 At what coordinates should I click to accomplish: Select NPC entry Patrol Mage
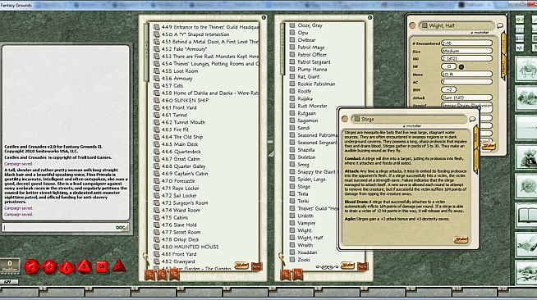coord(311,48)
